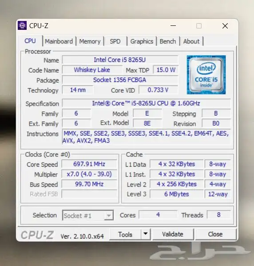Minimize the CPU-Z window

[x=173, y=26]
